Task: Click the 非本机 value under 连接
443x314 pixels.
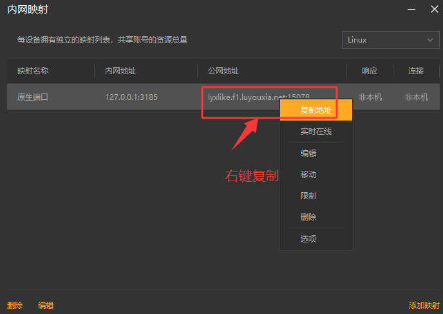Action: tap(417, 97)
